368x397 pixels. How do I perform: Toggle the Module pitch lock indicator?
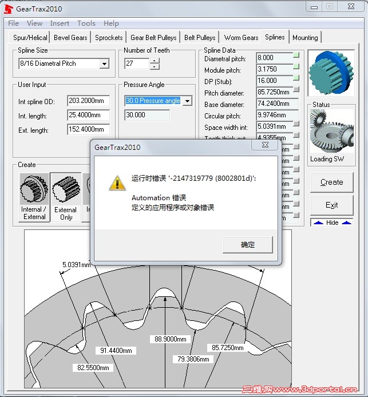tap(296, 66)
